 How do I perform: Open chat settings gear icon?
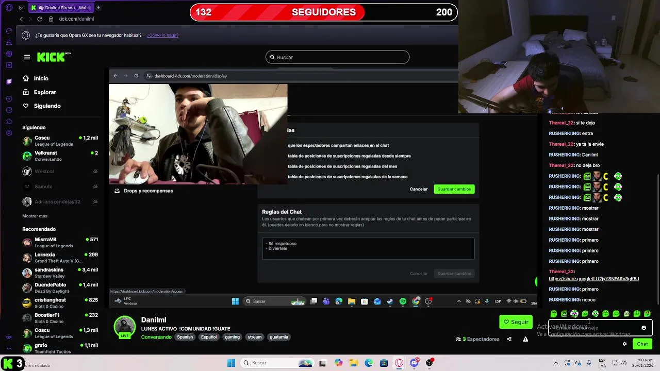pyautogui.click(x=624, y=344)
